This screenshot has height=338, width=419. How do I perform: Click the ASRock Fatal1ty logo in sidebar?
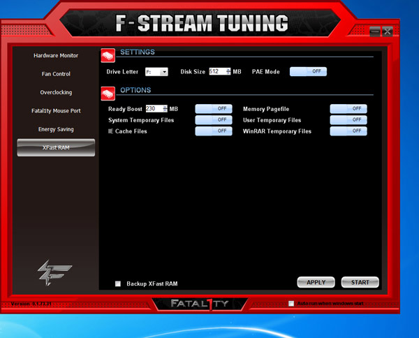[x=54, y=273]
